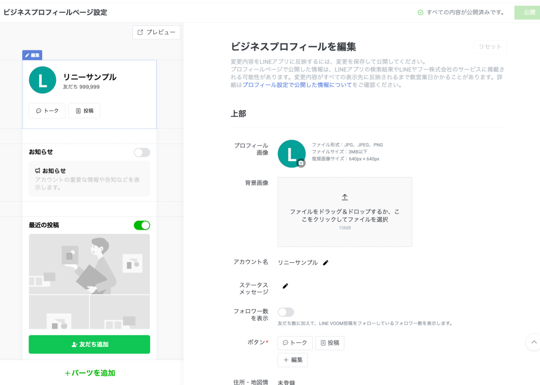This screenshot has height=385, width=540.
Task: Click the 最近の投稿 image thumbnail
Action: point(89,281)
